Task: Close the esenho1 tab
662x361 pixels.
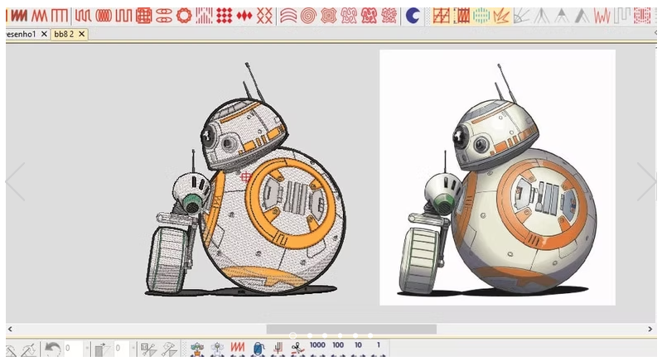Action: tap(44, 34)
